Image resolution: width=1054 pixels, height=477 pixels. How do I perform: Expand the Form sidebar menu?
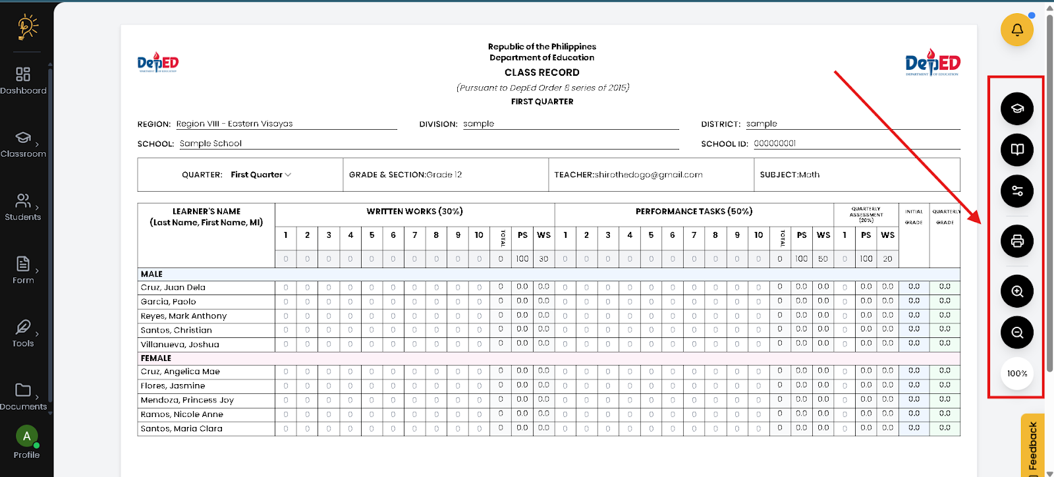pyautogui.click(x=23, y=270)
